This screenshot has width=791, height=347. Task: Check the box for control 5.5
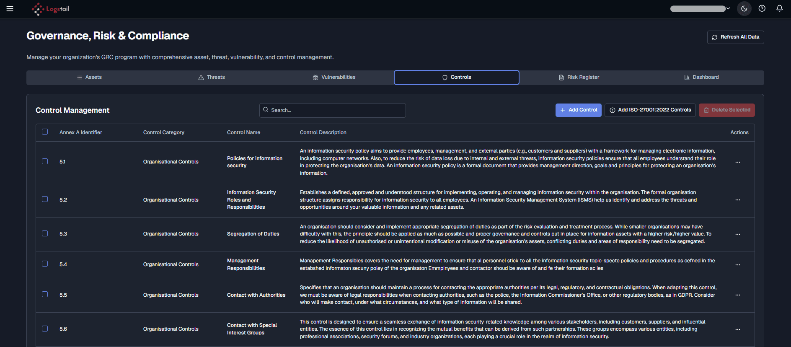[45, 294]
